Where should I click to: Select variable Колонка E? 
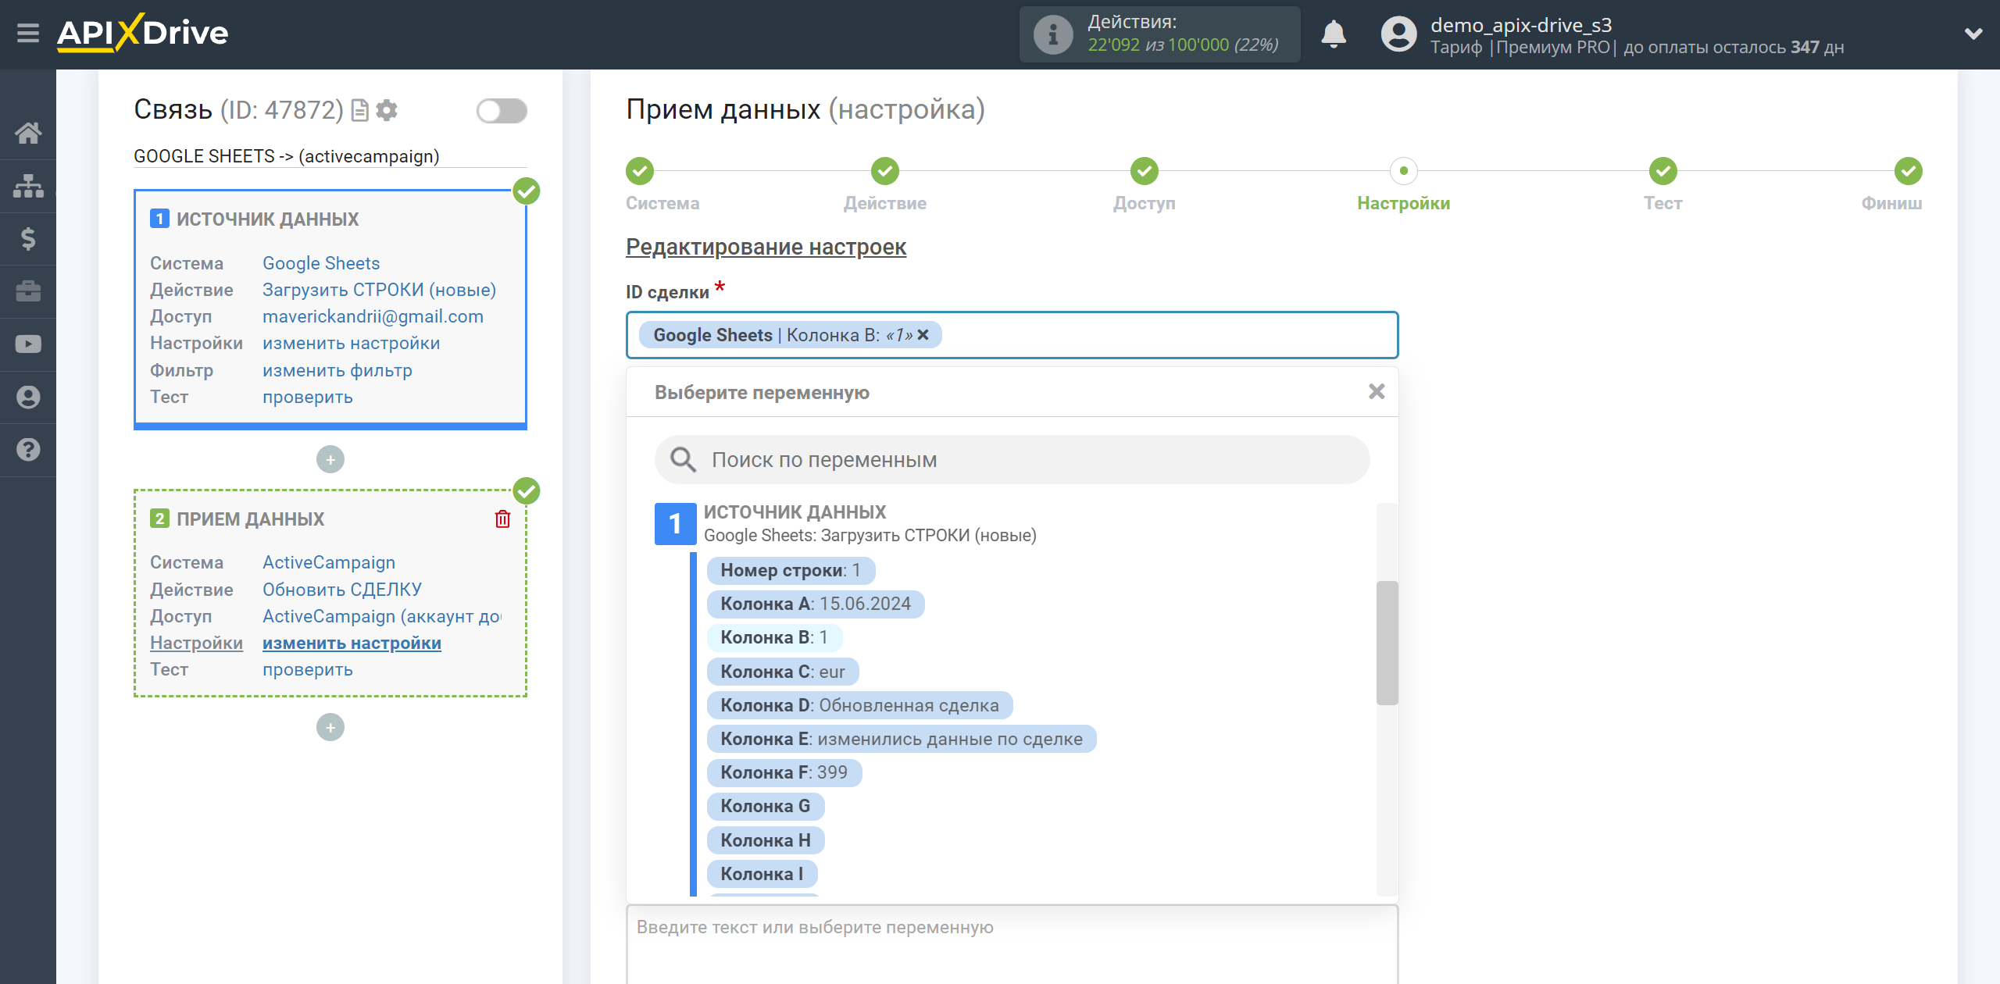point(902,739)
